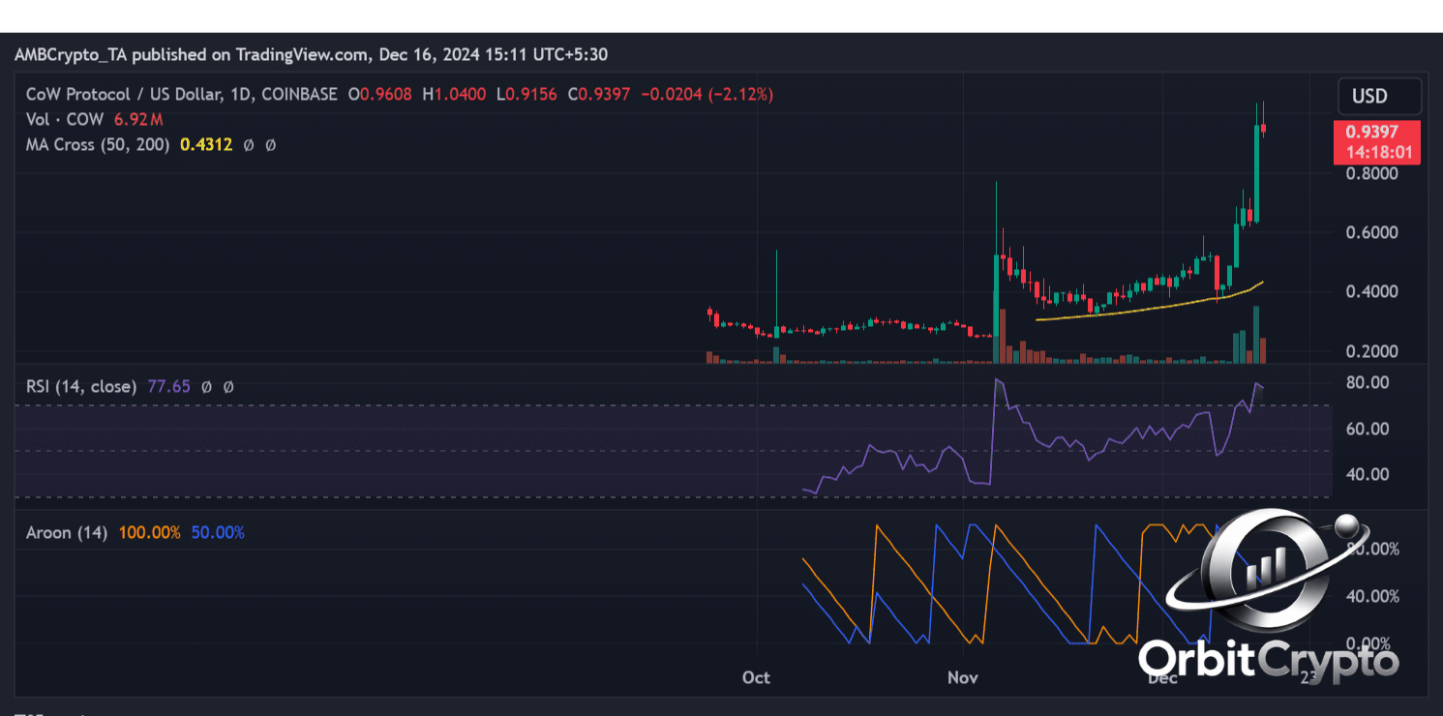
Task: Click the Nov label on time axis
Action: coord(963,677)
